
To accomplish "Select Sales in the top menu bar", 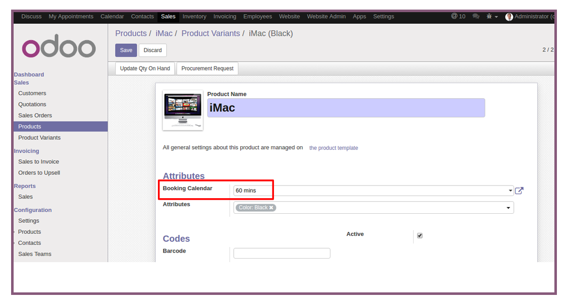I will [x=168, y=16].
